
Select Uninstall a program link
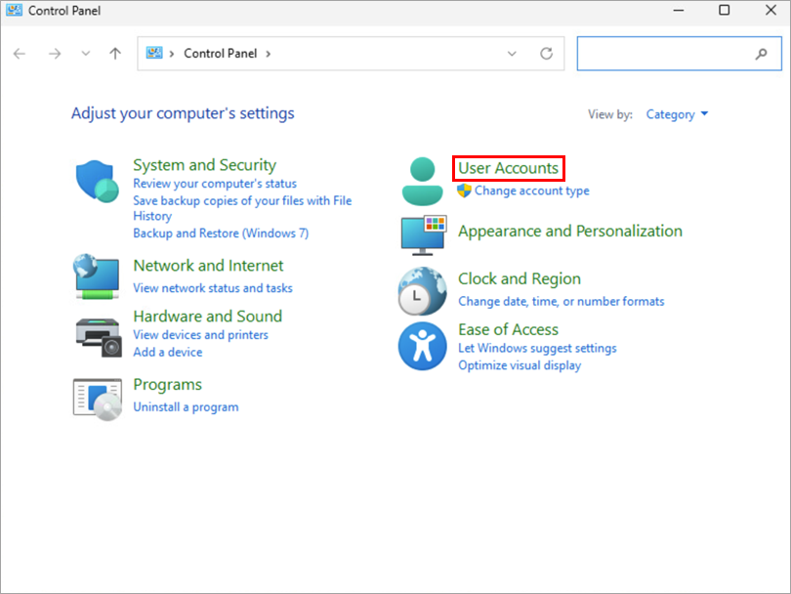(186, 406)
